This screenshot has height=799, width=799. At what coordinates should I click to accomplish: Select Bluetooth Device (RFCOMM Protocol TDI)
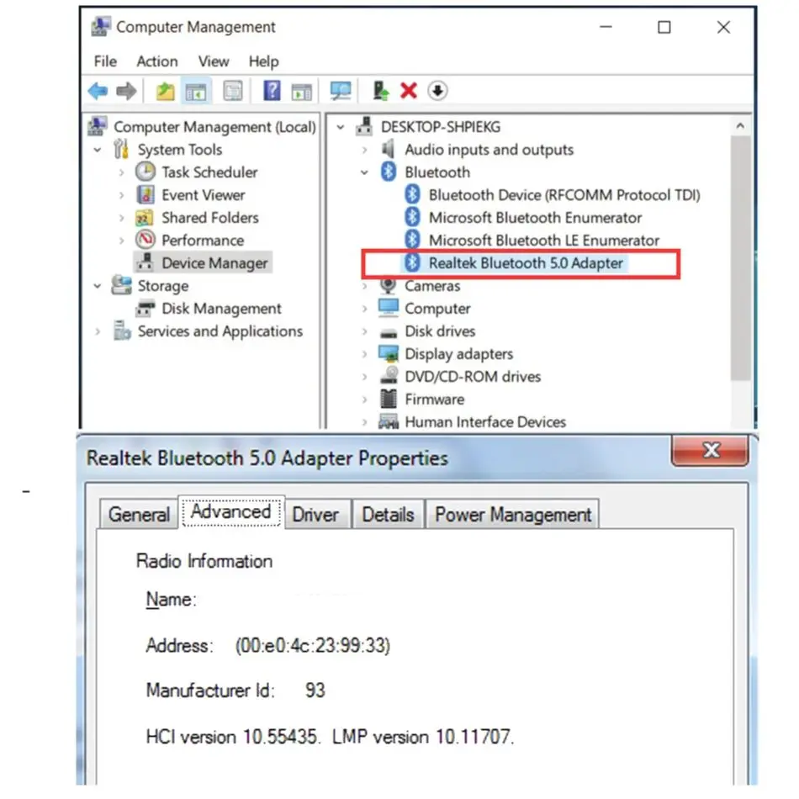pyautogui.click(x=564, y=195)
